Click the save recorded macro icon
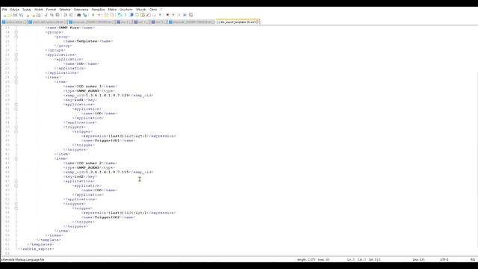Image resolution: width=478 pixels, height=269 pixels. 190,15
